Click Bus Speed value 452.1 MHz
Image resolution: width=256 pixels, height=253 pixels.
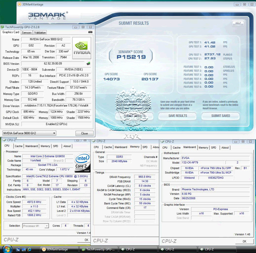click(34, 211)
